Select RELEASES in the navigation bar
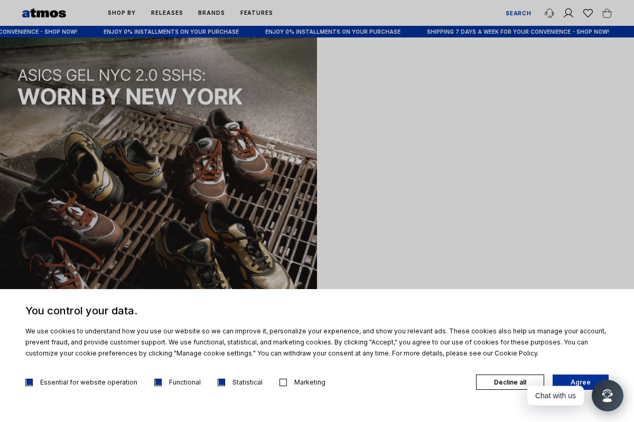 [x=167, y=13]
